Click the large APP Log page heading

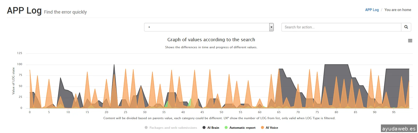[x=24, y=11]
